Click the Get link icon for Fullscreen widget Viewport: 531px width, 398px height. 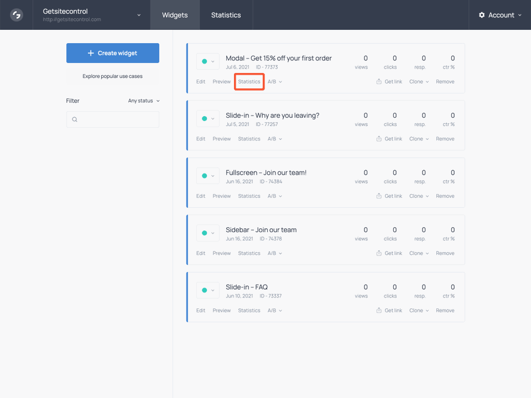(x=378, y=196)
